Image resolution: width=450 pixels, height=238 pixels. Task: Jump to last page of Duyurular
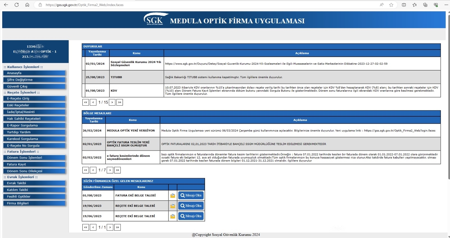tap(120, 102)
